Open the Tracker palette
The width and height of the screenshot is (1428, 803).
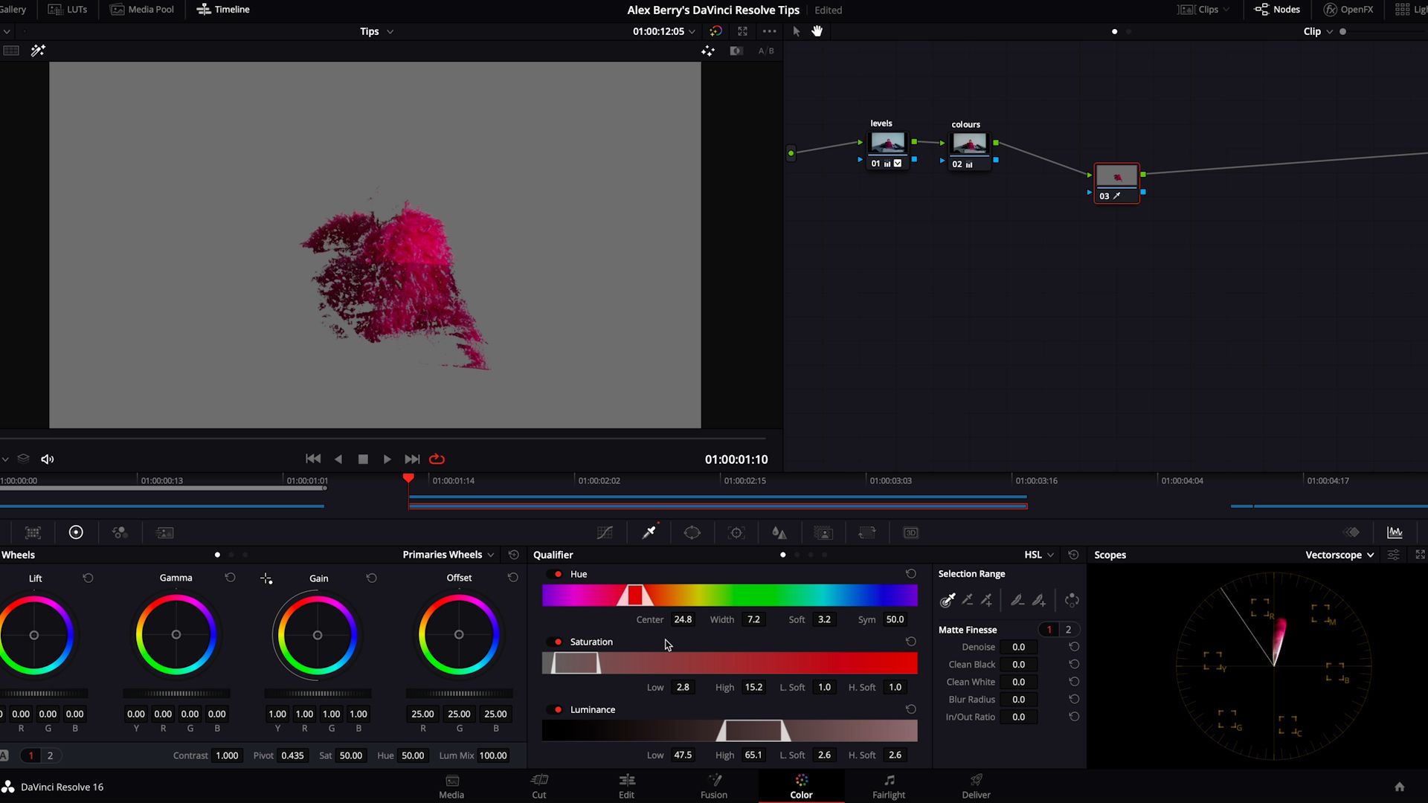click(736, 532)
